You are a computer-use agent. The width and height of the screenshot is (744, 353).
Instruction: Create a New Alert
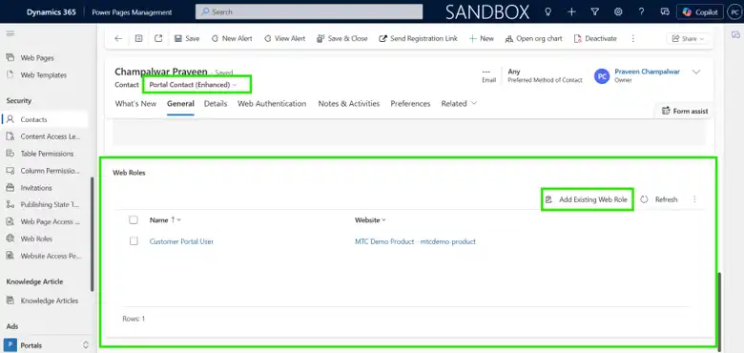point(232,38)
